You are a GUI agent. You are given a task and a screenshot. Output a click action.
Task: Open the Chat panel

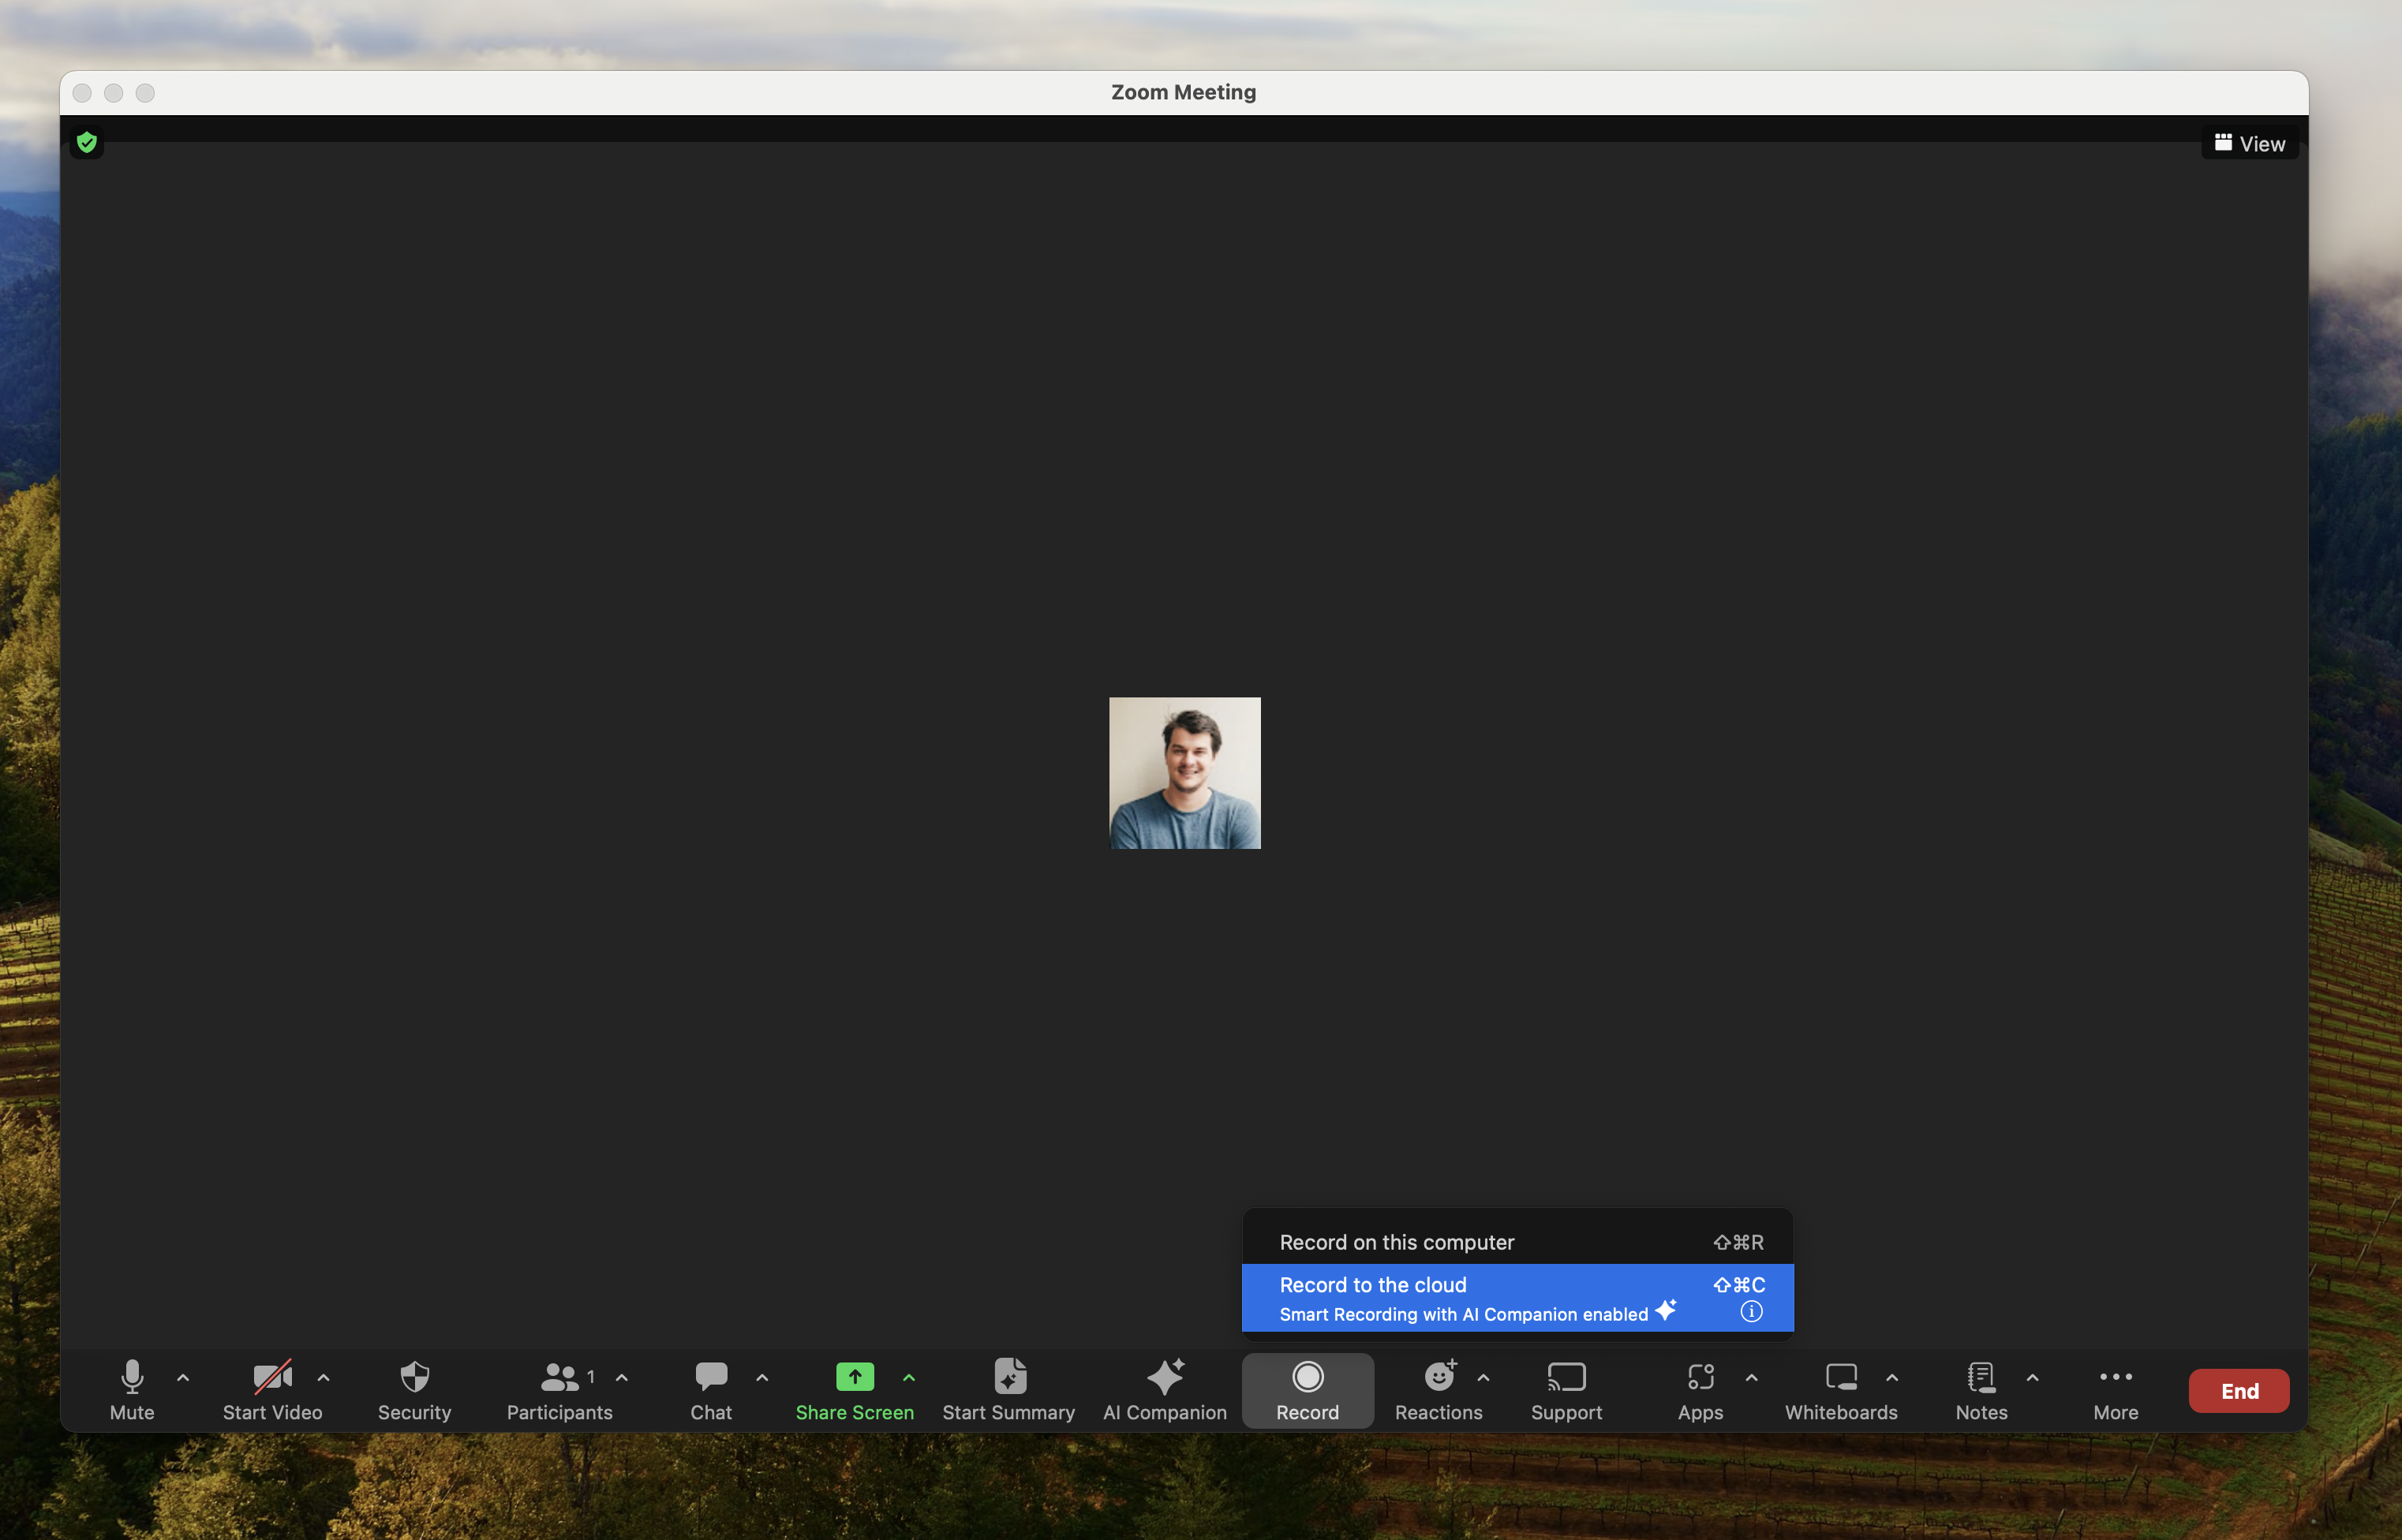coord(711,1390)
